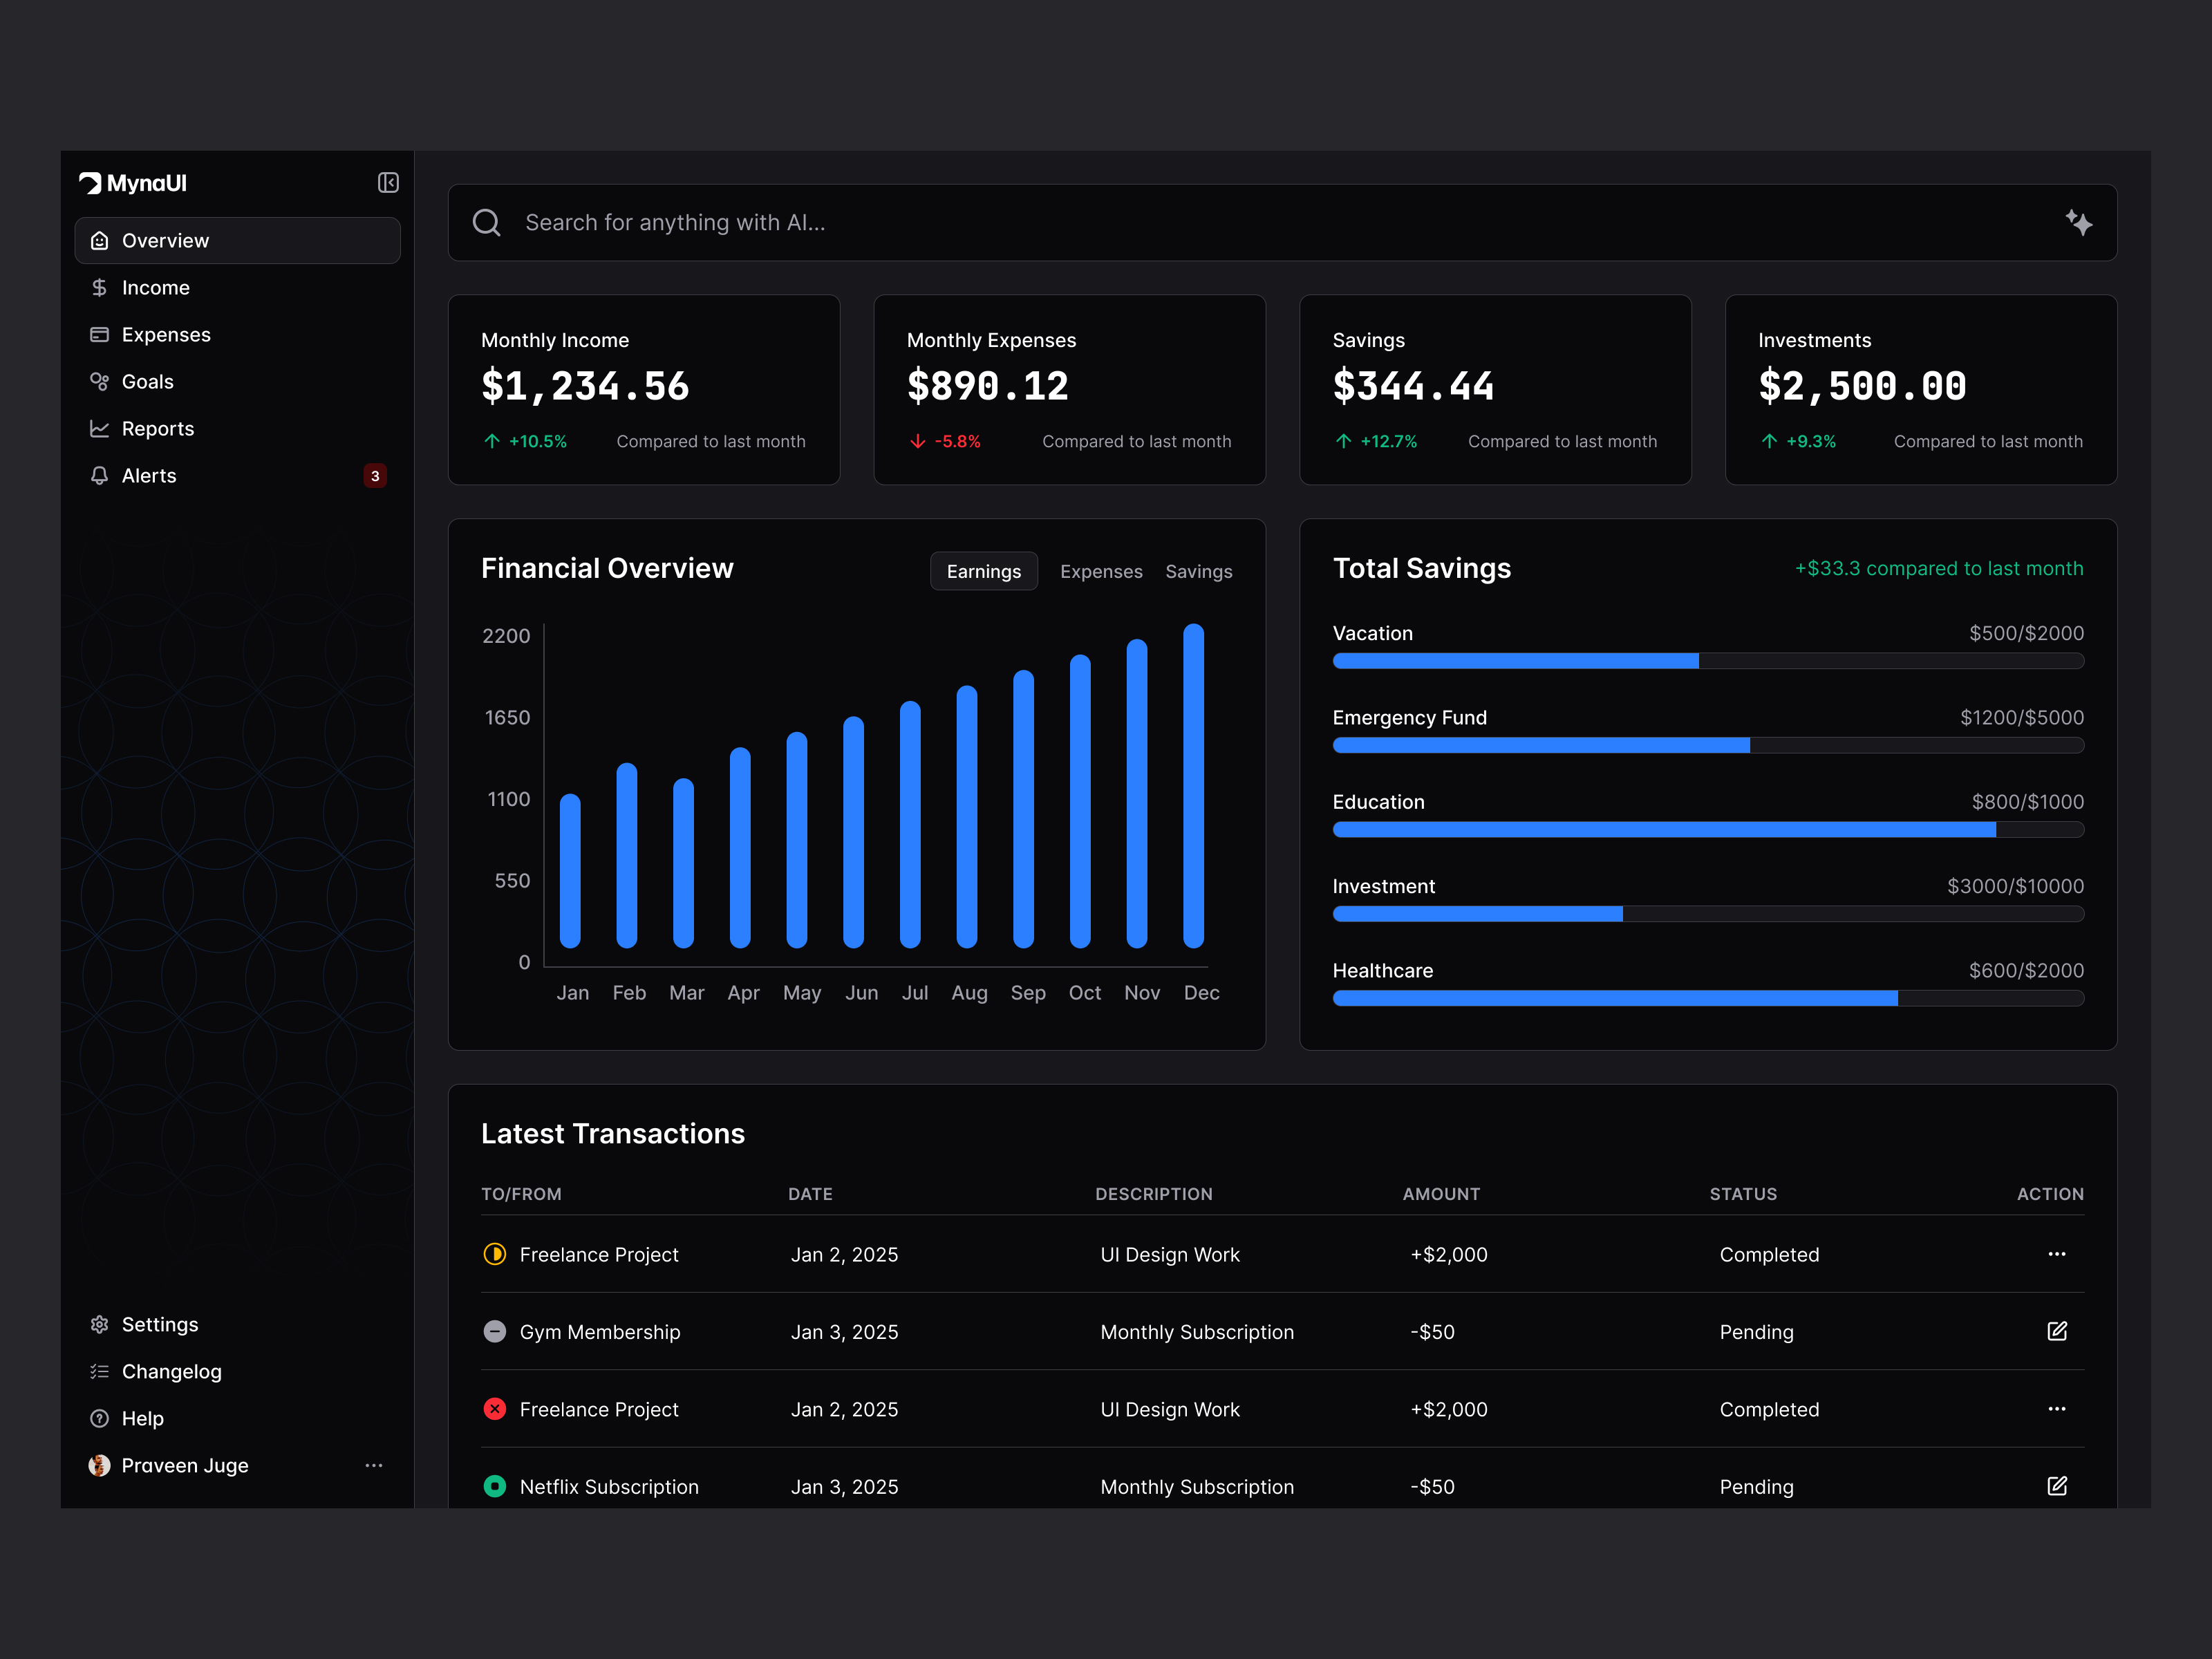
Task: Edit the Netflix Subscription transaction
Action: click(2056, 1486)
